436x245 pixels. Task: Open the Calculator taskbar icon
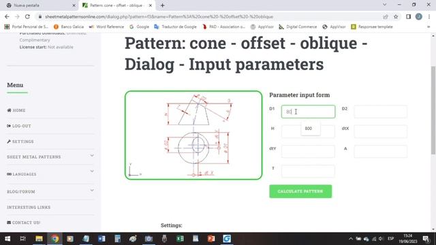click(x=117, y=239)
